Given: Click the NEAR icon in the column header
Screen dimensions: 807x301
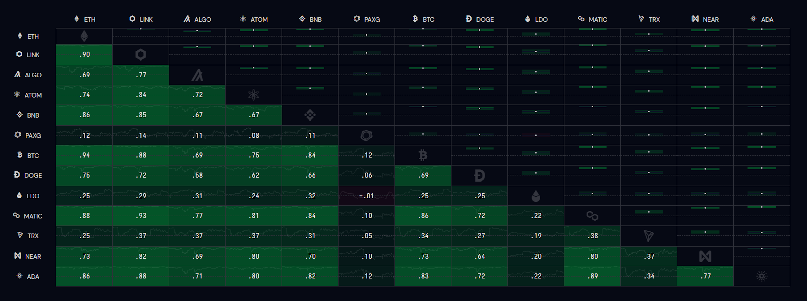Looking at the screenshot, I should point(695,19).
